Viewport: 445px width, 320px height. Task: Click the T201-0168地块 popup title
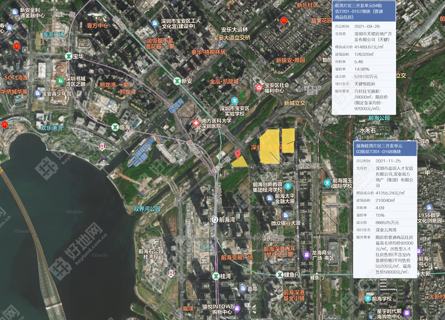tap(379, 148)
